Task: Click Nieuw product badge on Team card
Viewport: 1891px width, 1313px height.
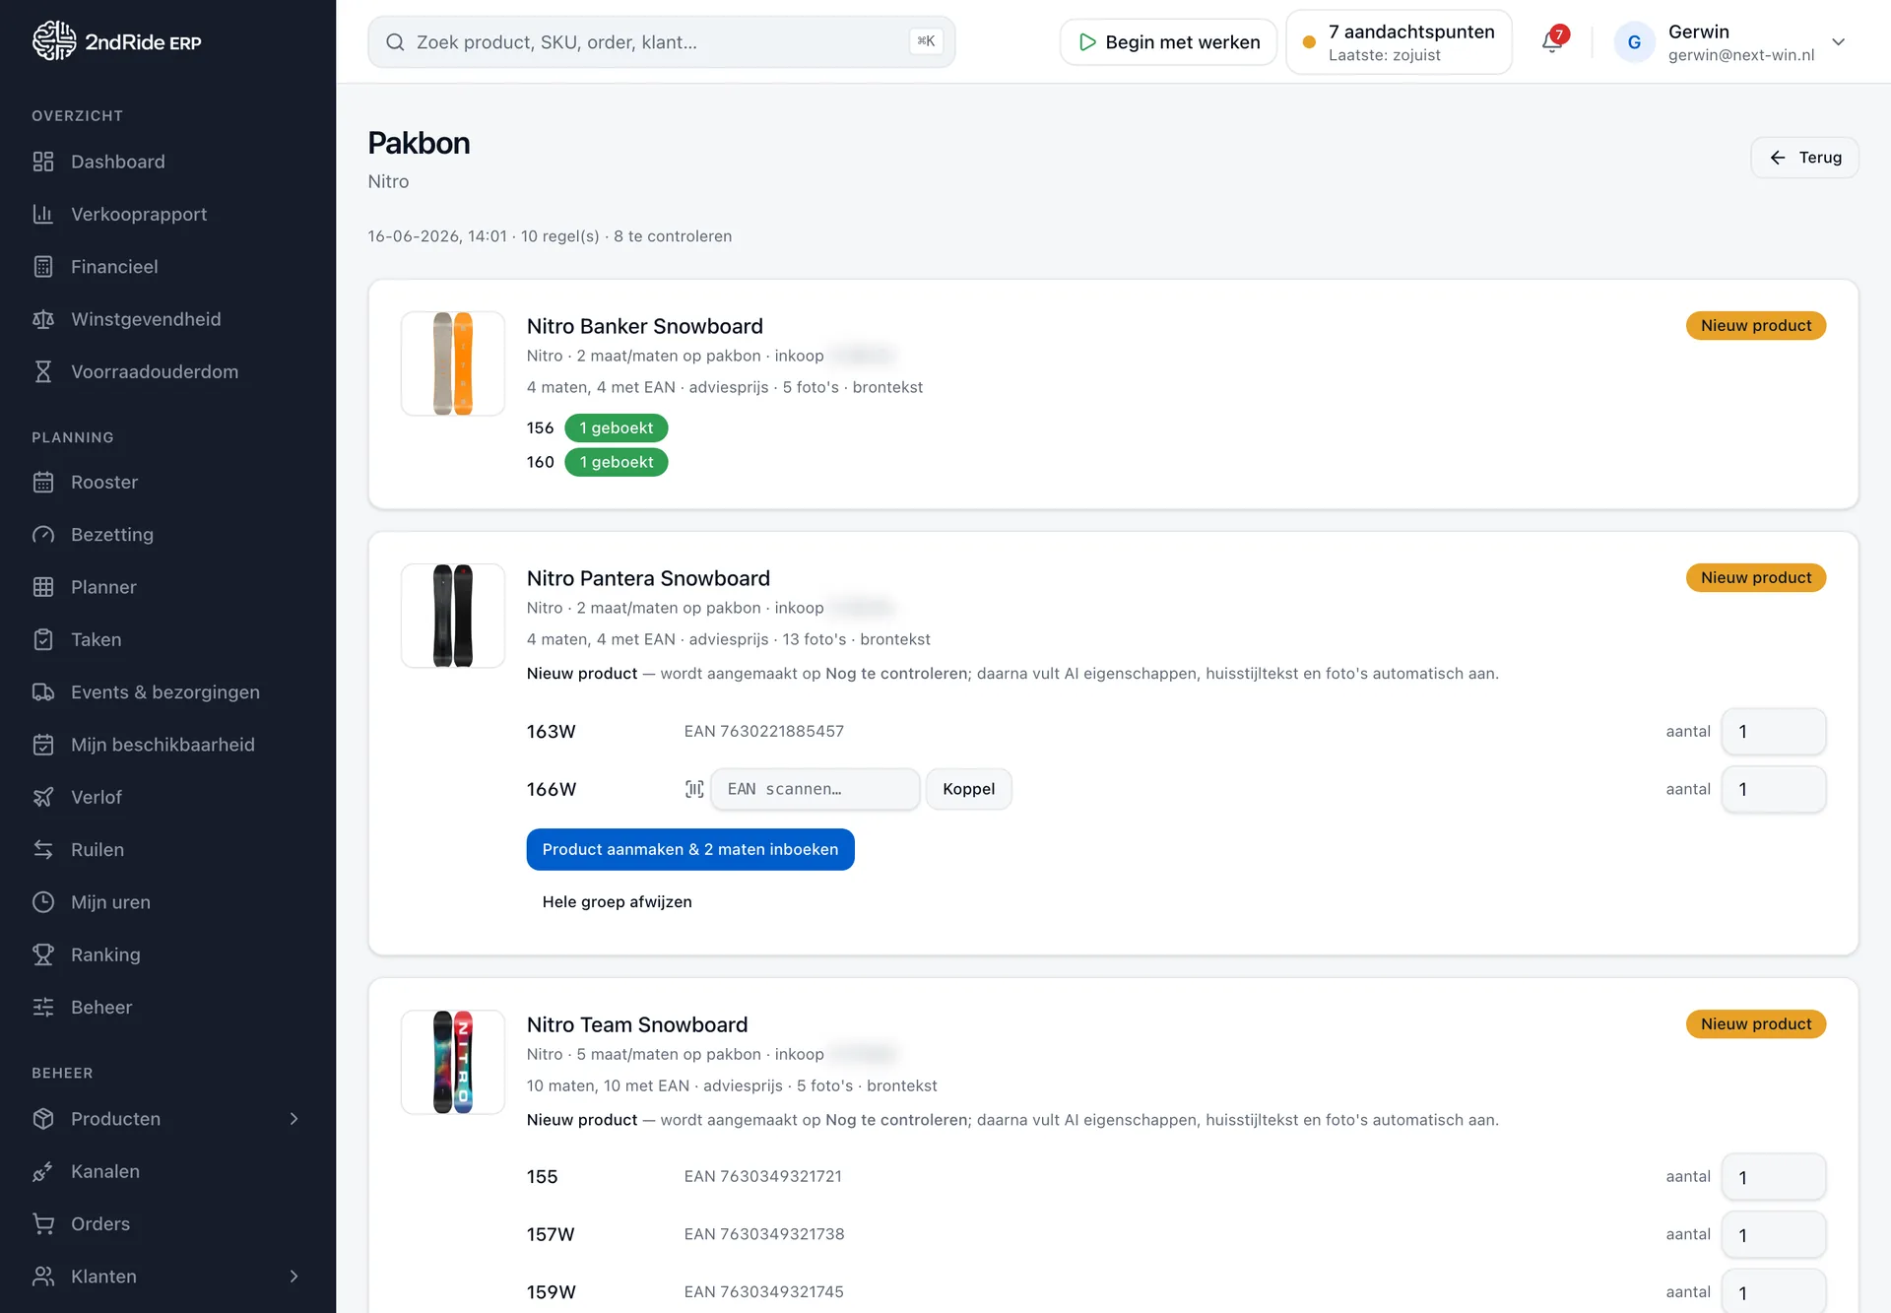Action: pyautogui.click(x=1756, y=1024)
